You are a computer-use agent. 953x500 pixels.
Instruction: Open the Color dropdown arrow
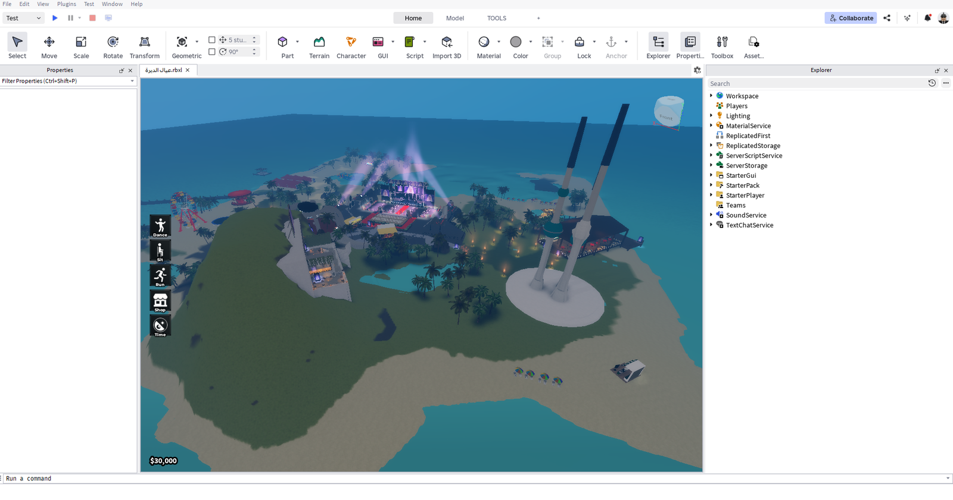pos(531,42)
